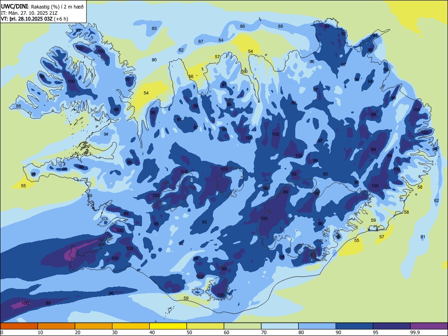Click the "VT: þri. 28.10.2025 03Z (+6 h)" line
This screenshot has height=336, width=448.
tap(34, 19)
